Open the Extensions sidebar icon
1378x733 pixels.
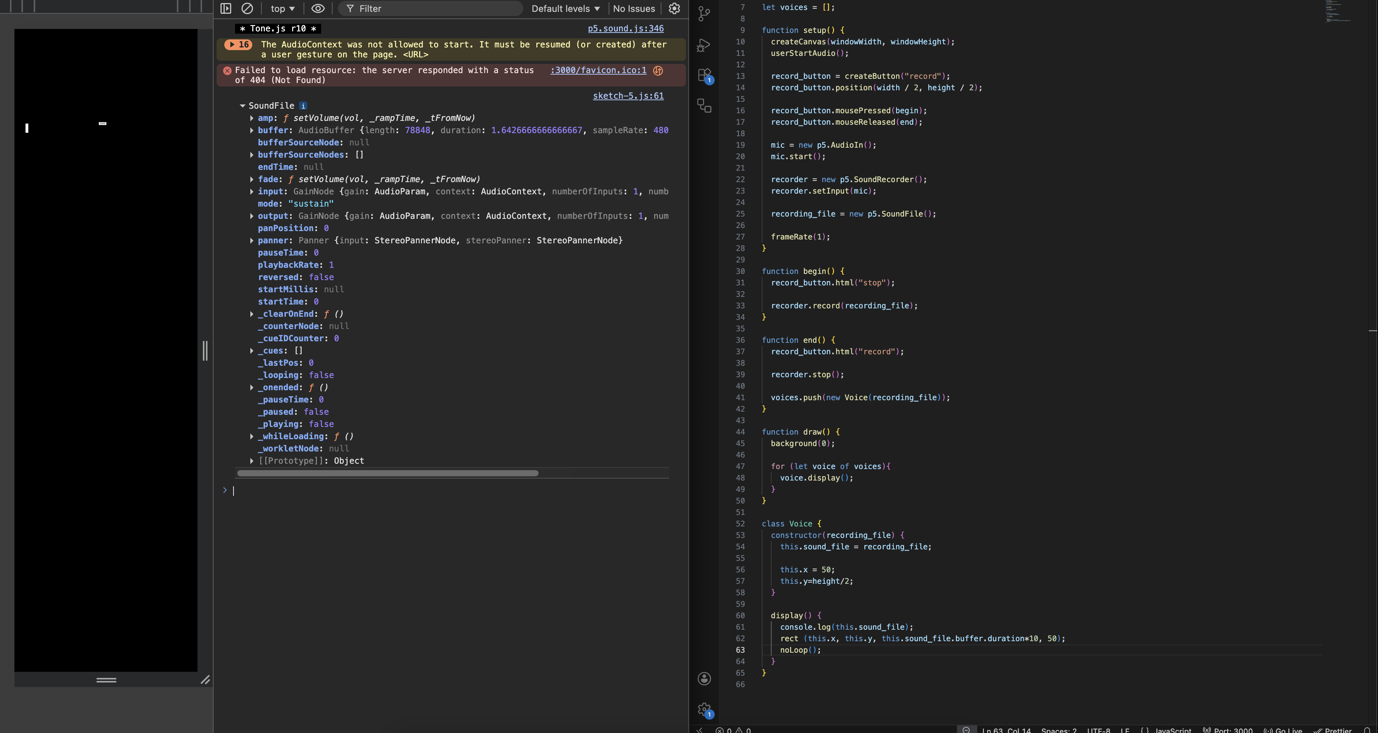(705, 75)
